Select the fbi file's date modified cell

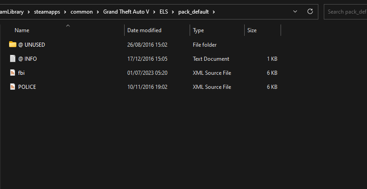click(x=147, y=73)
